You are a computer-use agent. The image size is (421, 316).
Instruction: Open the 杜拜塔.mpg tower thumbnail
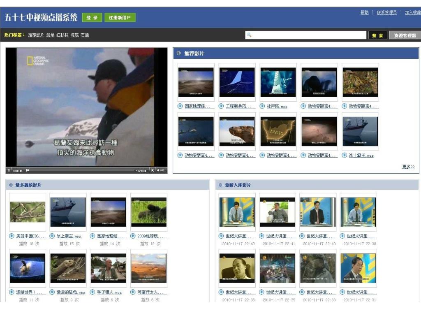point(278,82)
